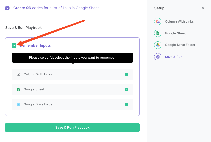Click the Column With Links step icon in Setup
Viewport: 211px width, 142px height.
158,22
